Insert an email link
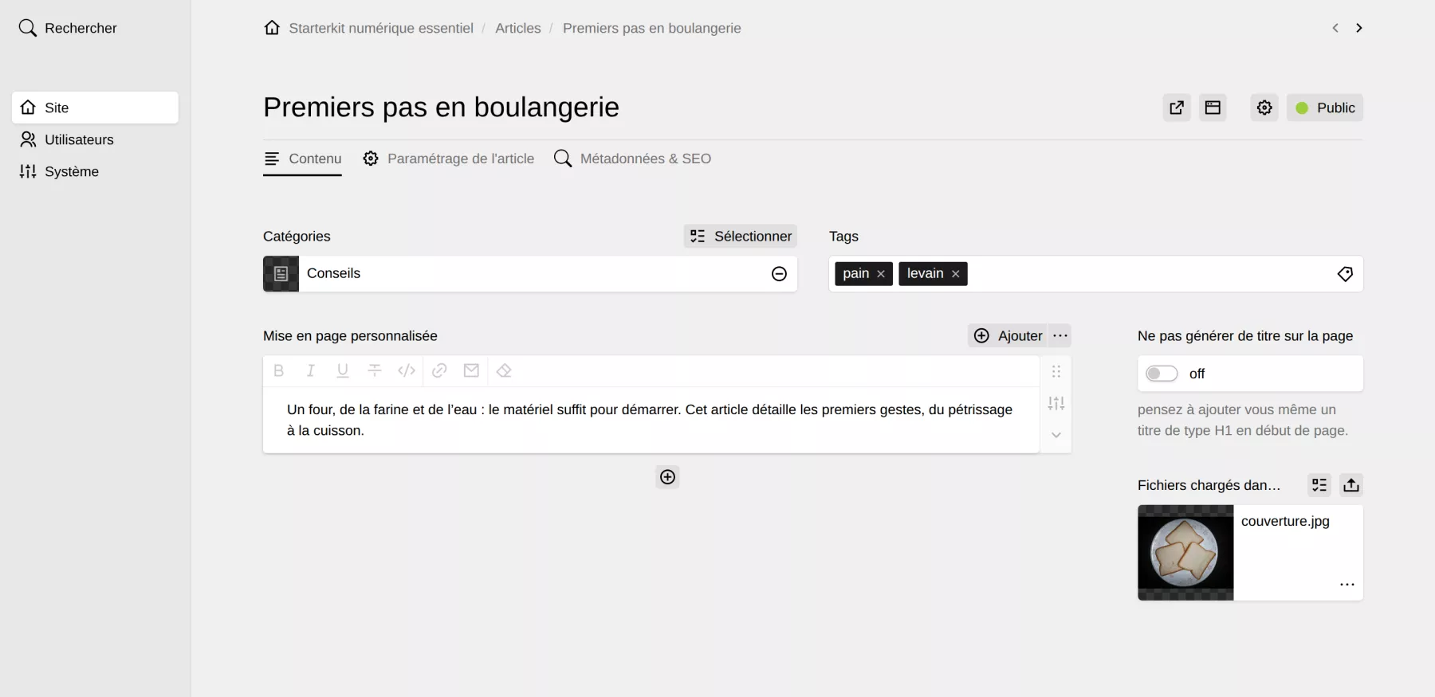 tap(471, 370)
